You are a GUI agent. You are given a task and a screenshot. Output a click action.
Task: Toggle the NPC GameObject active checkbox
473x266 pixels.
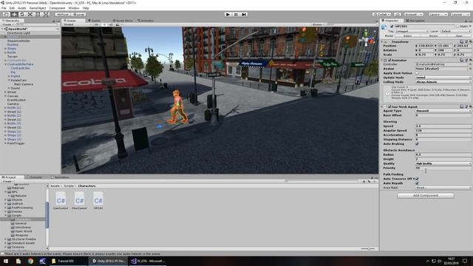392,27
